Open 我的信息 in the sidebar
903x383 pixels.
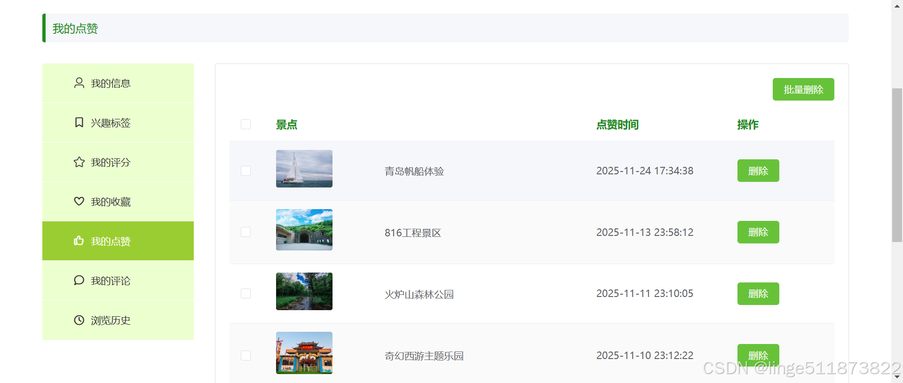click(x=118, y=83)
